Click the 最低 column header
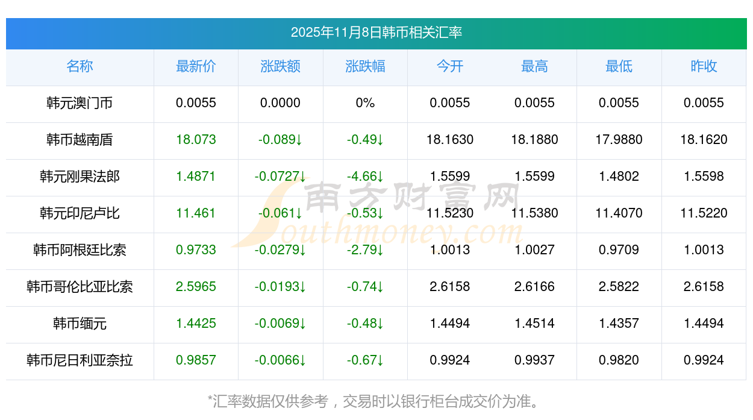The height and width of the screenshot is (420, 753). click(x=619, y=66)
